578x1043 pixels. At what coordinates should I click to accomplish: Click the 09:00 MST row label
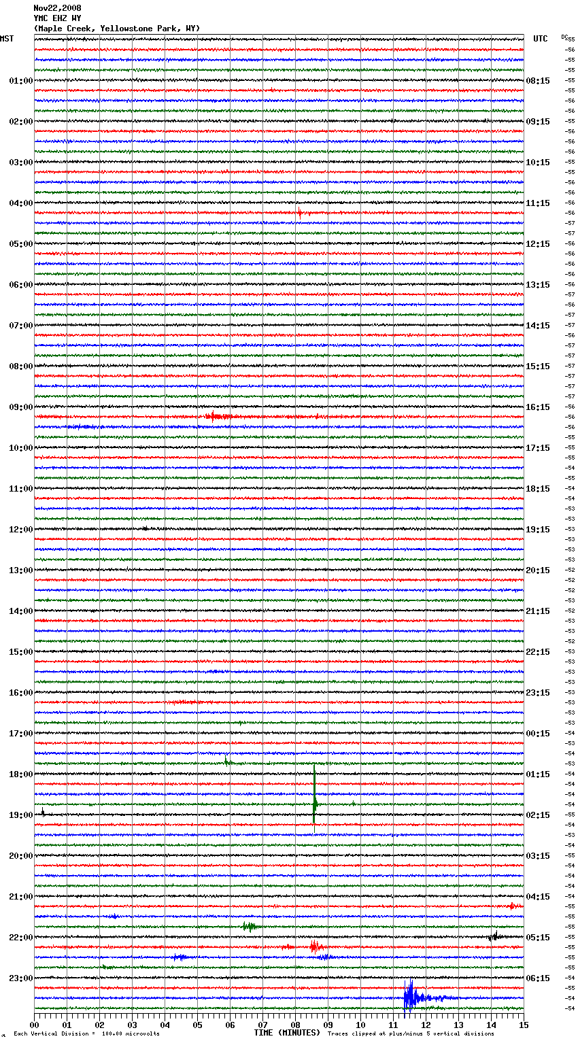20,407
